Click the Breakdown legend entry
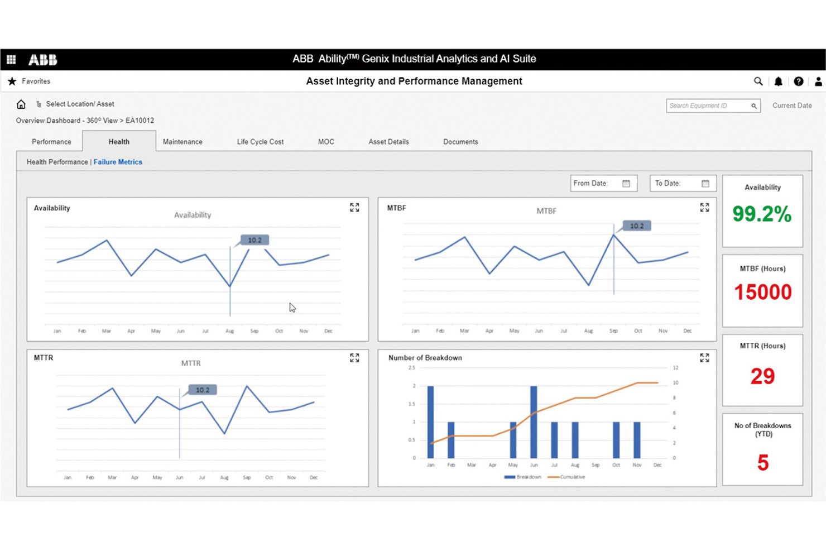The height and width of the screenshot is (551, 826). 522,477
